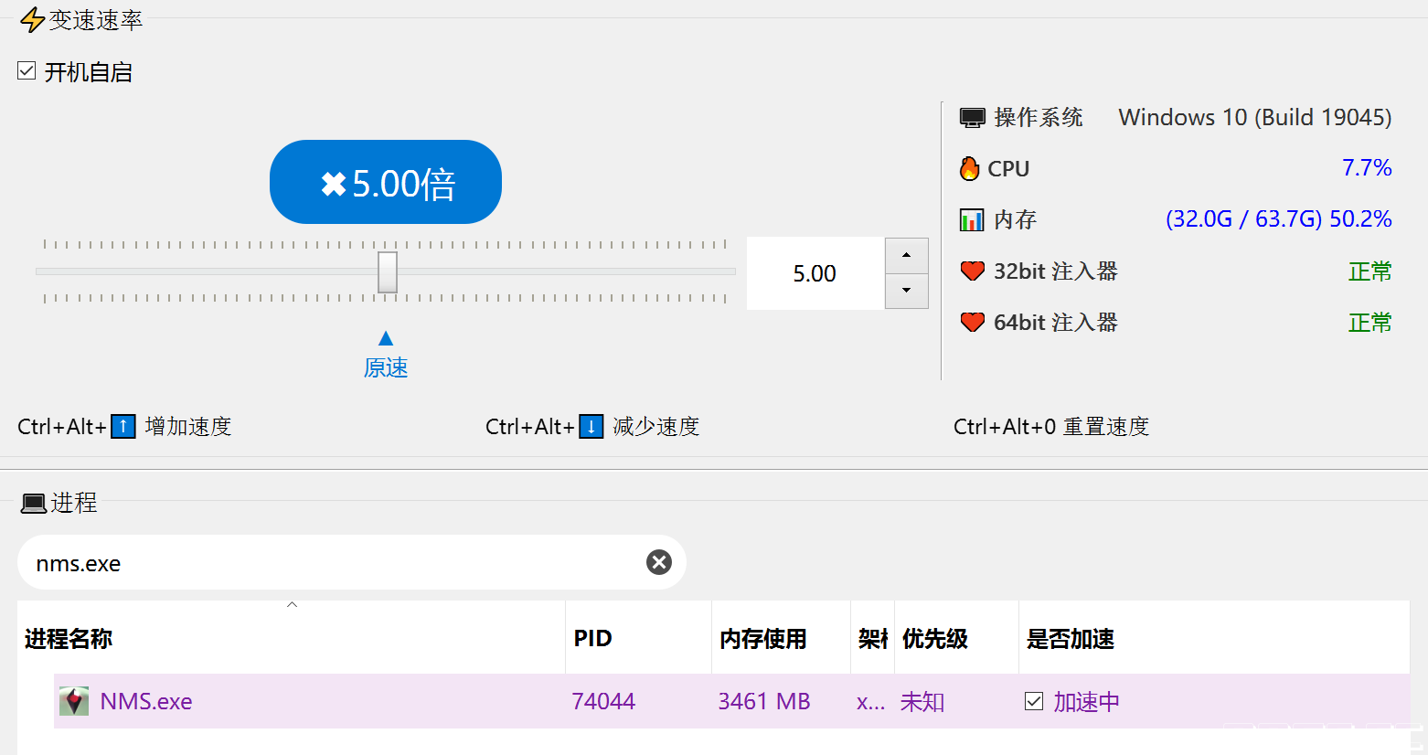Viewport: 1428px width, 755px height.
Task: Click the speed slider handle
Action: 388,272
